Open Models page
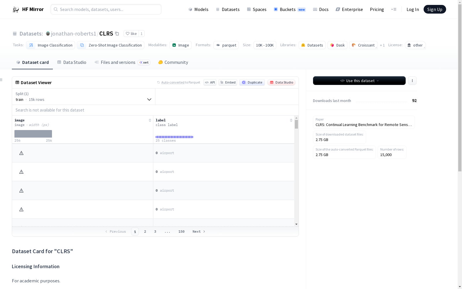Screen dimensions: 462x289 click(x=198, y=9)
